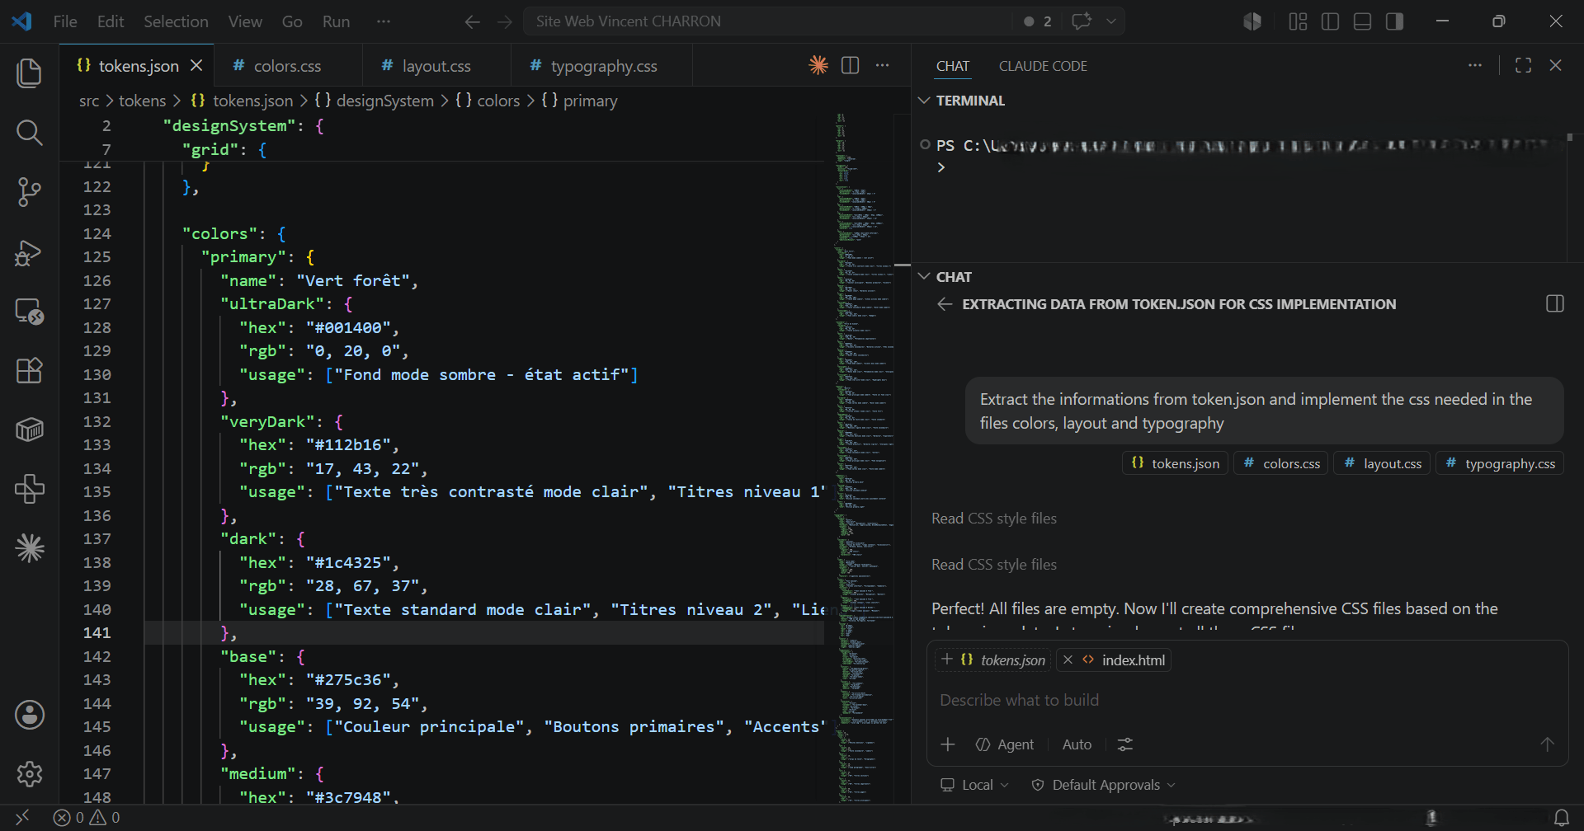
Task: Open the Remote Explorer view
Action: 30,312
